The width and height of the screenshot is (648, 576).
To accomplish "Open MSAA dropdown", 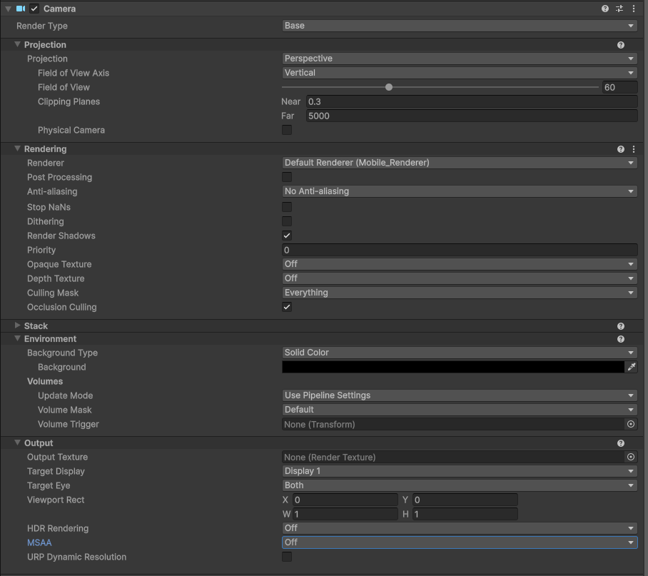I will [x=460, y=542].
